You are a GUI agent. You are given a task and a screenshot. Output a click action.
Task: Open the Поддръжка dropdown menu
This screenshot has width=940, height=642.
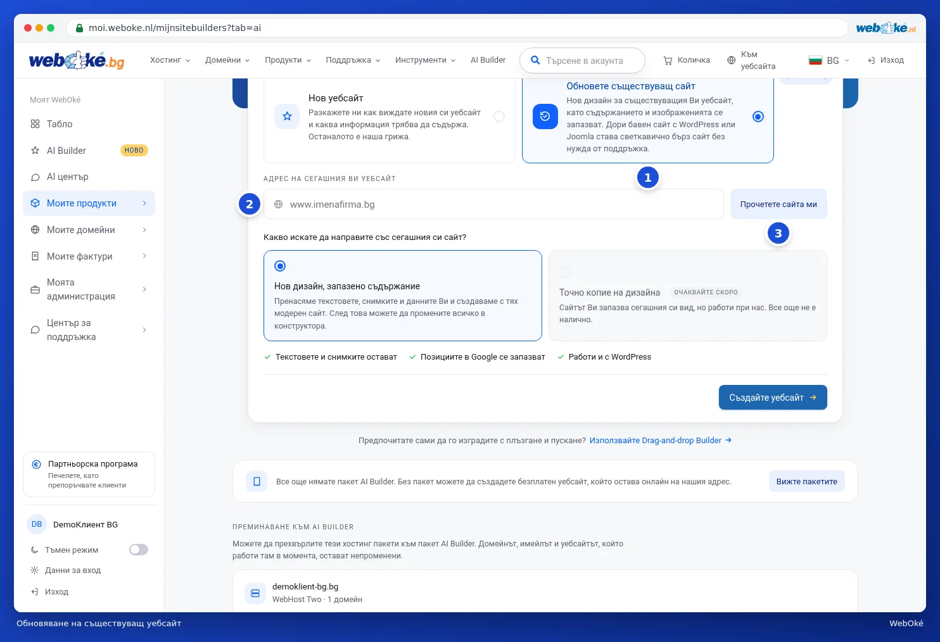353,60
